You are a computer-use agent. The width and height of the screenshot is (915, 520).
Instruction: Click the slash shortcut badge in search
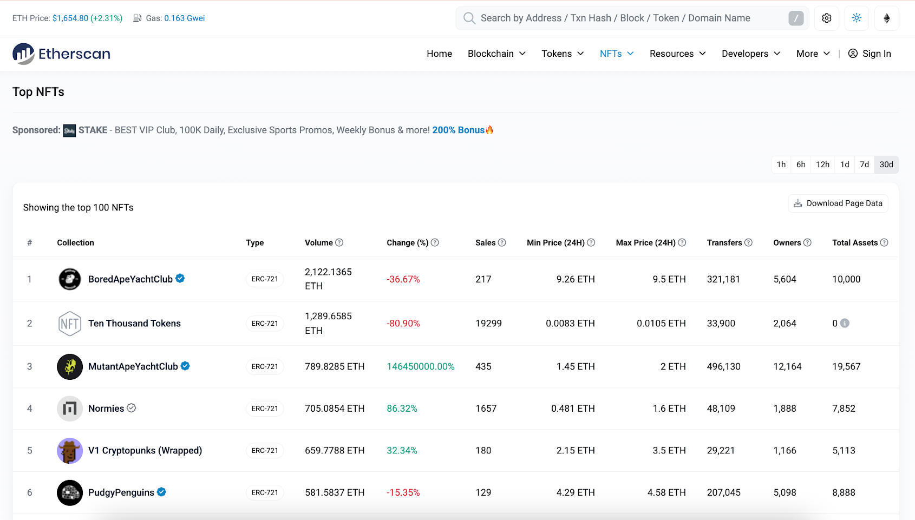click(796, 18)
